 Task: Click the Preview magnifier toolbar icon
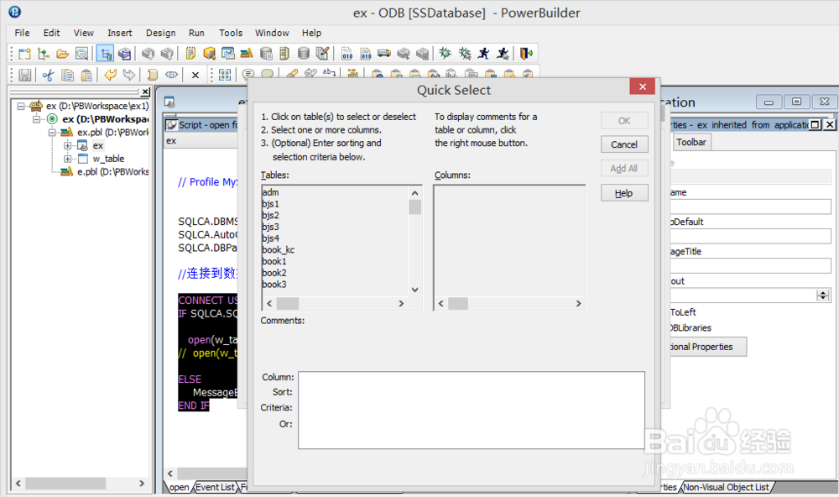(x=81, y=54)
